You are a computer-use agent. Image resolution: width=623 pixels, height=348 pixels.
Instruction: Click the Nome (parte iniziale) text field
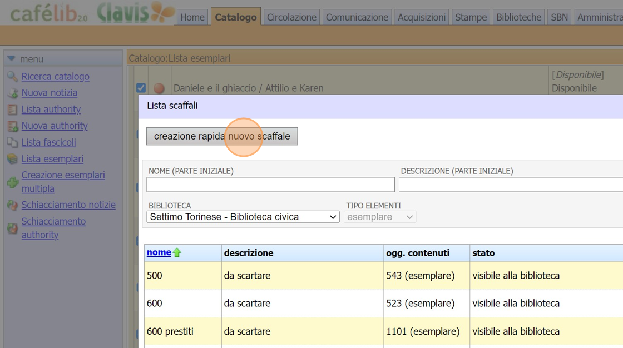(270, 185)
